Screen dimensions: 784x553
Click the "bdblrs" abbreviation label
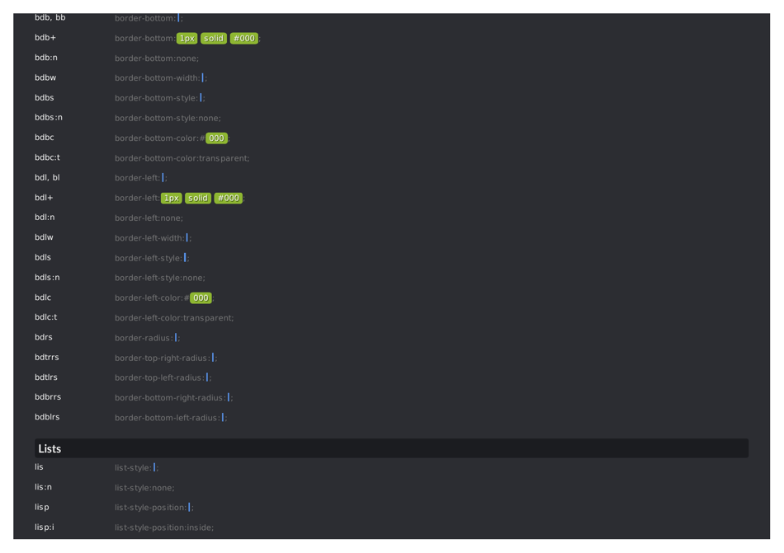[45, 417]
